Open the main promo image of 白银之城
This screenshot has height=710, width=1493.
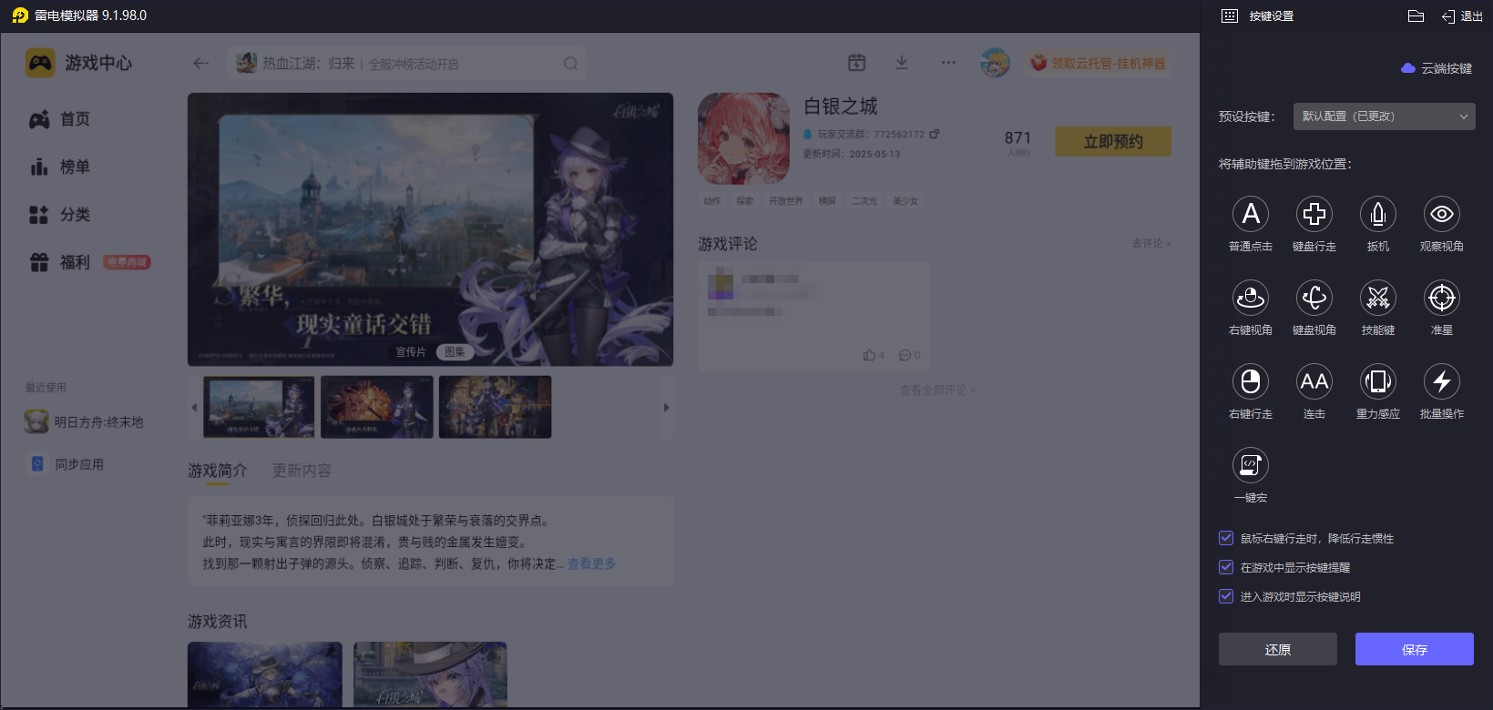click(430, 229)
